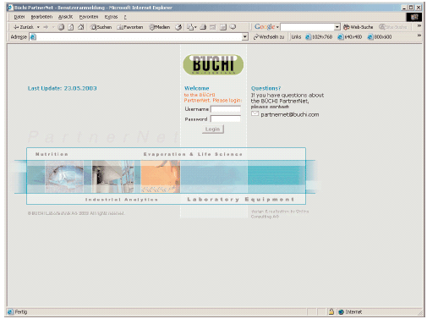The height and width of the screenshot is (319, 427).
Task: Open the Extras menu
Action: point(111,17)
